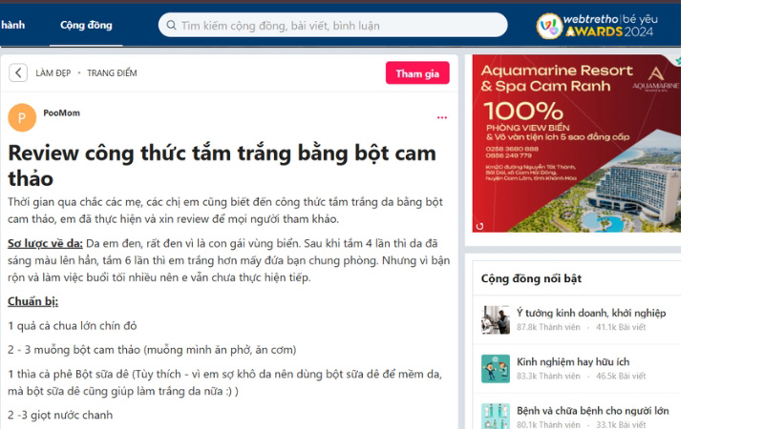764x429 pixels.
Task: Click the line '2 -3 giọt nước chanh'
Action: pyautogui.click(x=60, y=415)
